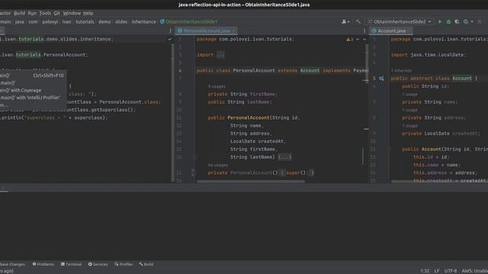Open the ObtainInheritanceSlide2 run configuration dropdown
Viewport: 488px width, 274px height.
(400, 22)
